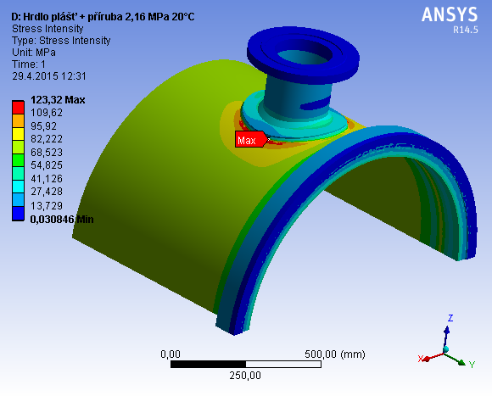Click the 500,00 (mm) ruler label
This screenshot has height=396, width=492.
click(x=335, y=354)
